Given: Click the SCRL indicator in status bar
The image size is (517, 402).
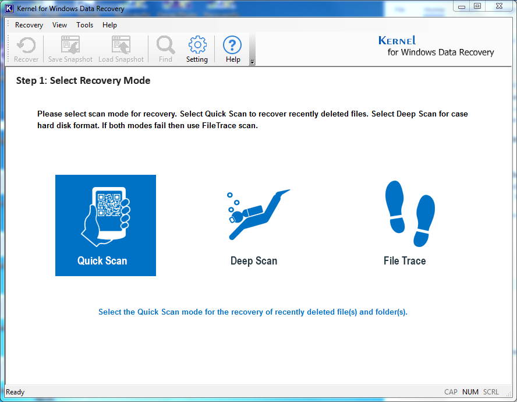Looking at the screenshot, I should pyautogui.click(x=491, y=392).
